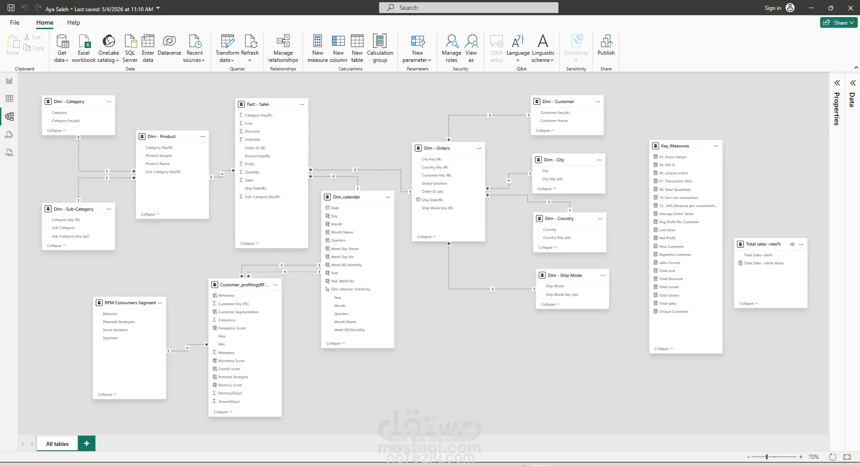Select Ship Mode field in Dim - Ship Mode
Viewport: 860px width, 466px height.
555,286
